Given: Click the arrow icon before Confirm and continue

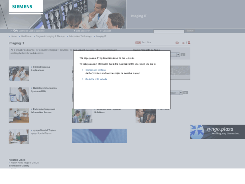Looking at the screenshot, I should (83, 70).
